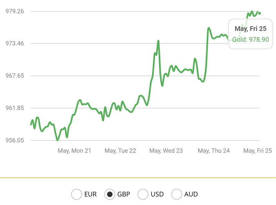Switch currency to USD
Image resolution: width=276 pixels, height=205 pixels.
[143, 194]
